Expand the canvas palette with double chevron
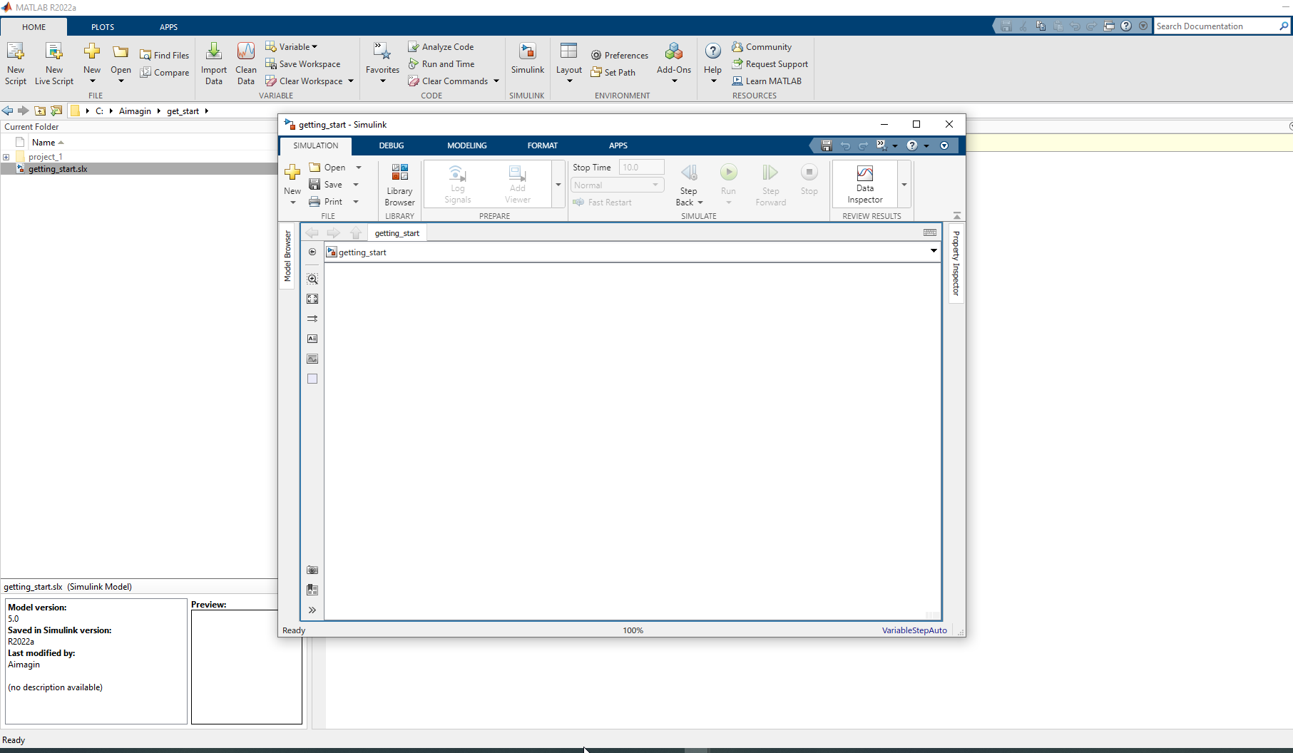This screenshot has height=753, width=1293. tap(312, 610)
